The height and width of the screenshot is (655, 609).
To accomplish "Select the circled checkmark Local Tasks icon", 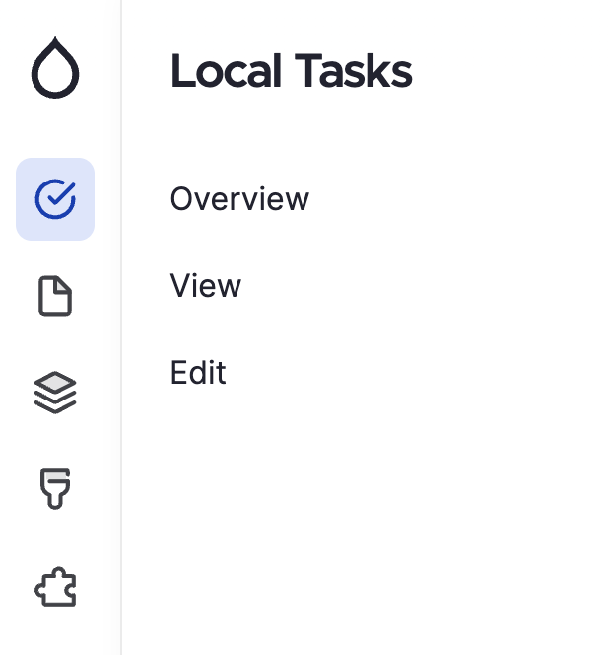I will click(55, 199).
